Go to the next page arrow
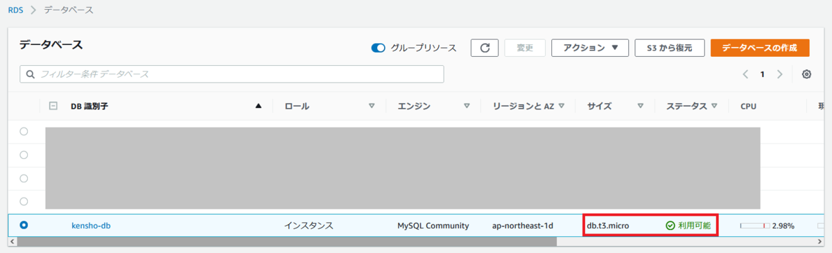This screenshot has height=253, width=832. (780, 74)
